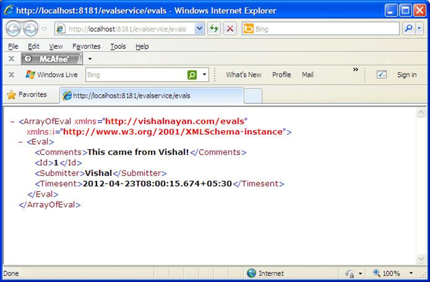Open the Mail link
430x282 pixels.
(x=308, y=75)
